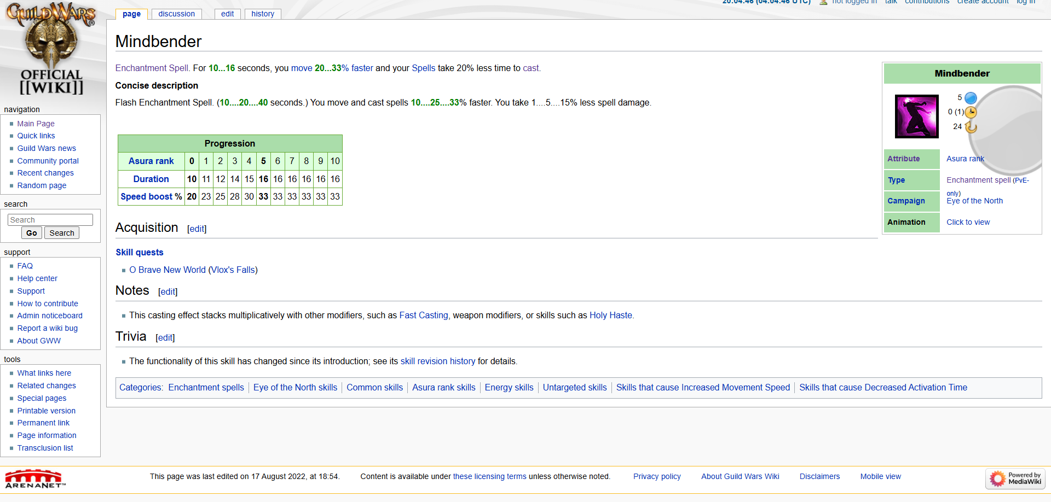
Task: Open Privacy policy footer link
Action: coord(657,476)
